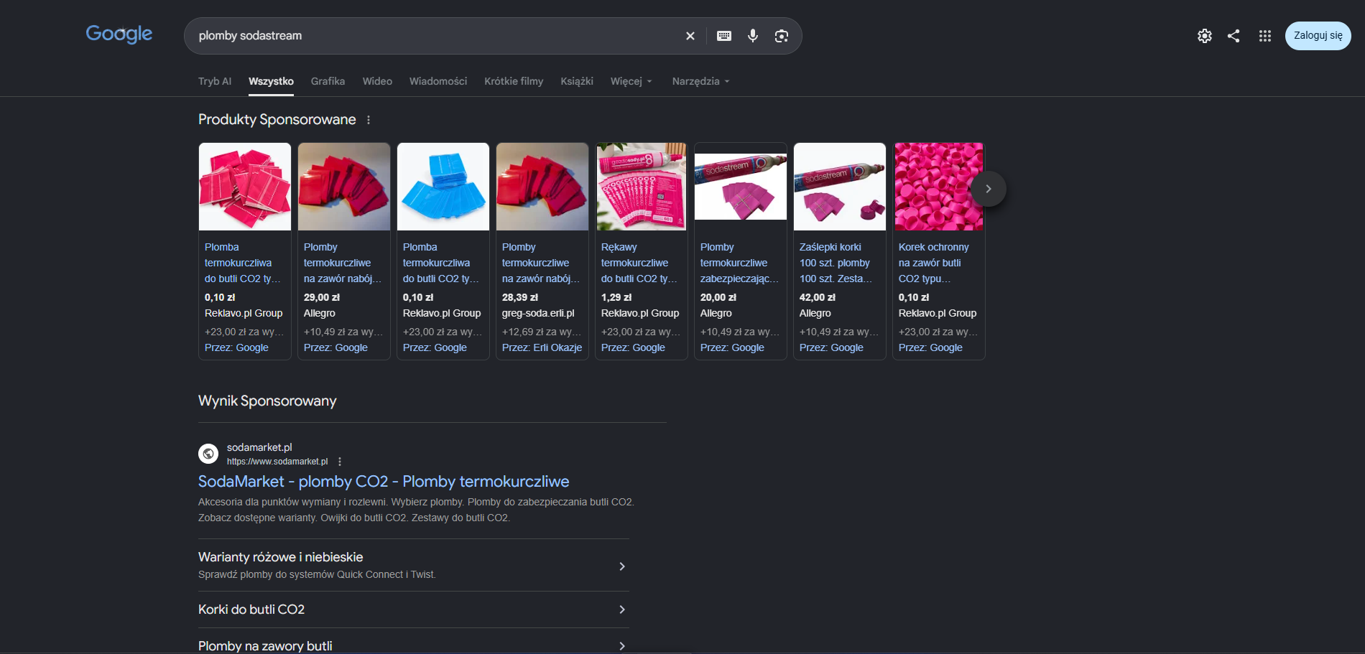Open the options menu next to Produkty Sponsorowane
Screen dimensions: 1365x654
(x=369, y=120)
